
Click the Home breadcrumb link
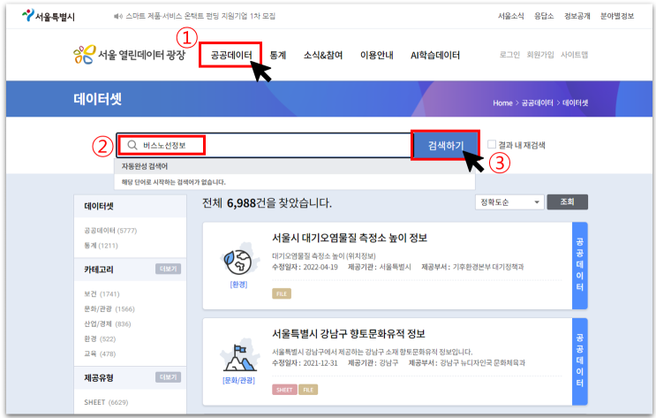click(502, 103)
